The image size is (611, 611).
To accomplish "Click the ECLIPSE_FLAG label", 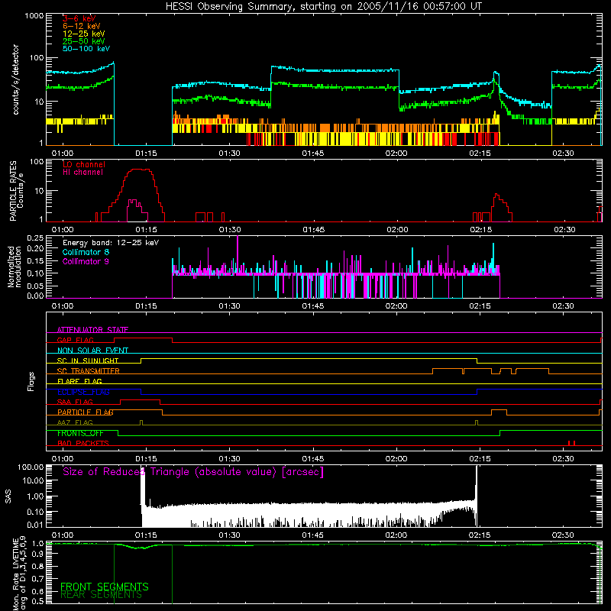I will click(x=83, y=392).
